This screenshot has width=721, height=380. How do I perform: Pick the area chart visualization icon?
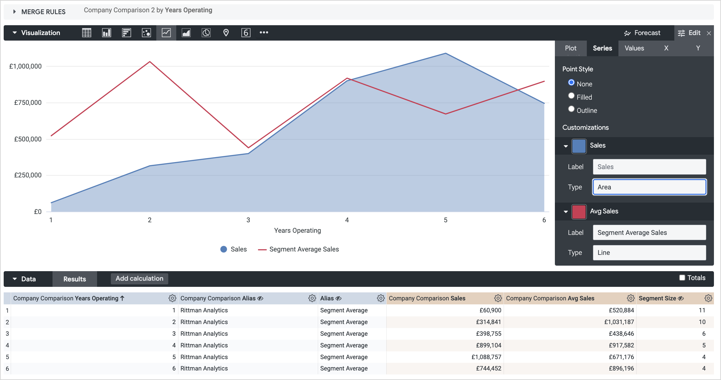pos(186,33)
